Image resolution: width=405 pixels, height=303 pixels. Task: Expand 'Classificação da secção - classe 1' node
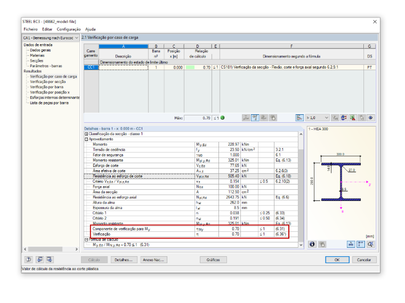(x=86, y=134)
